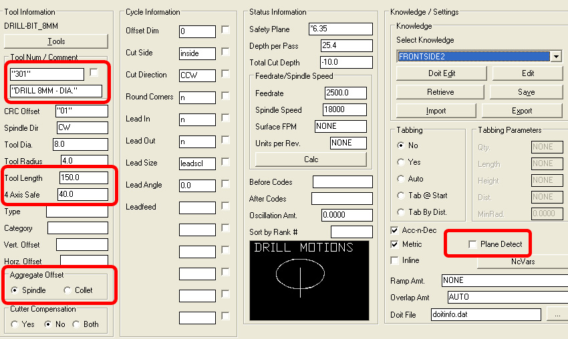Image resolution: width=568 pixels, height=339 pixels.
Task: Open the Tools button
Action: click(x=55, y=41)
